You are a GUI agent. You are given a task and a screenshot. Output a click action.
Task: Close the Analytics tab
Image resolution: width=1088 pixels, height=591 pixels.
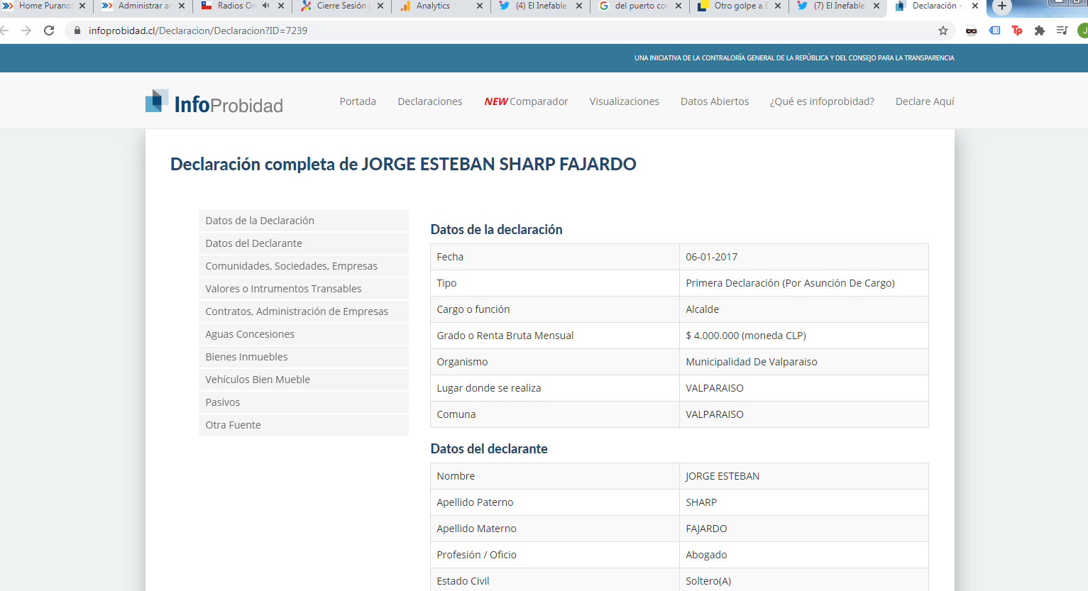[x=480, y=6]
